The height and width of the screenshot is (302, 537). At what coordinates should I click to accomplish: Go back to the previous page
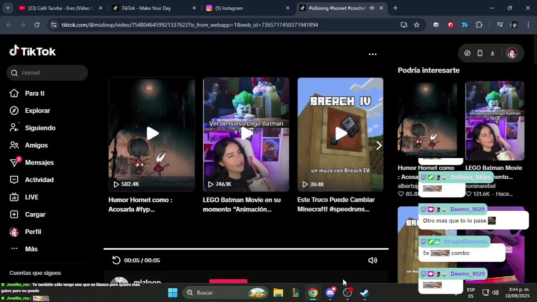(x=9, y=25)
